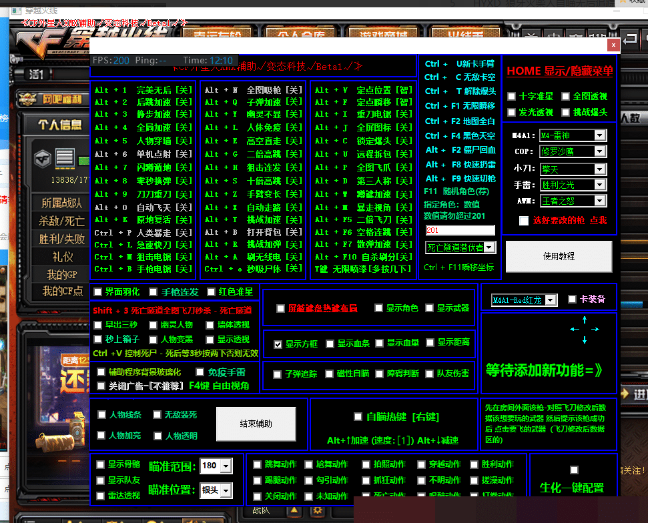648x523 pixels.
Task: Tick the 选好要改的枪 点我 checkbox
Action: [x=524, y=221]
